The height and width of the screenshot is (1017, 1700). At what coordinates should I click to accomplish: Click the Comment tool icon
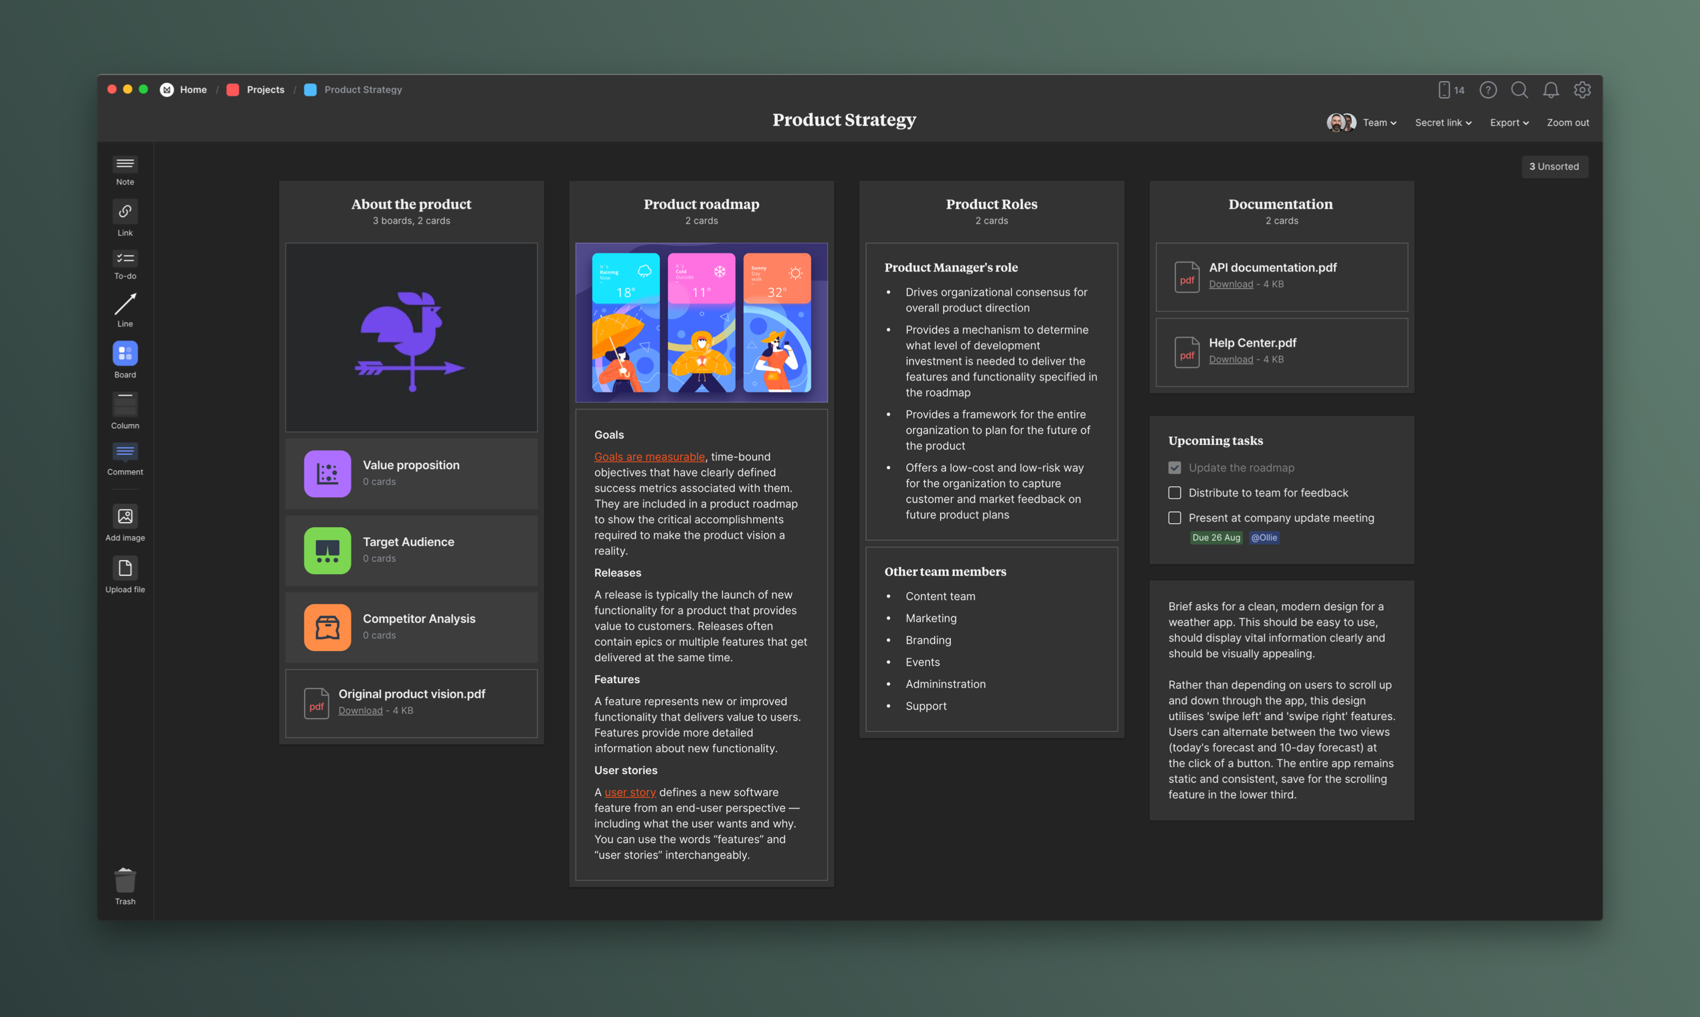pyautogui.click(x=124, y=452)
